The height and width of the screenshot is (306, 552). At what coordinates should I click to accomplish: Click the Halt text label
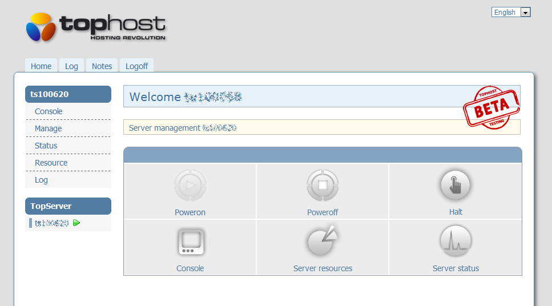[456, 212]
